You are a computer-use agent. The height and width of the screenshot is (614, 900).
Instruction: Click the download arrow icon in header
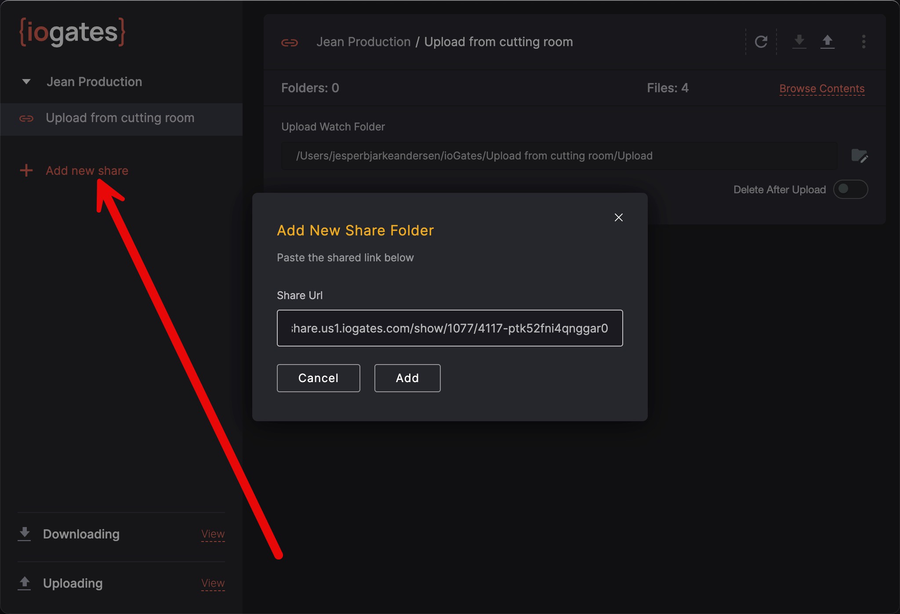799,42
